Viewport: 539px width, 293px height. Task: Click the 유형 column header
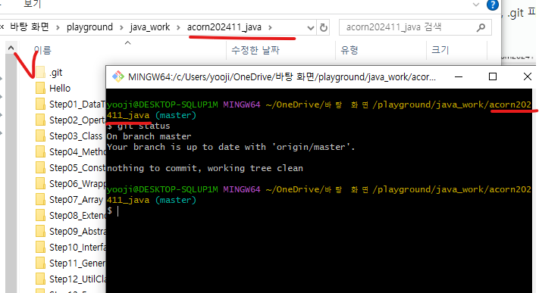349,50
